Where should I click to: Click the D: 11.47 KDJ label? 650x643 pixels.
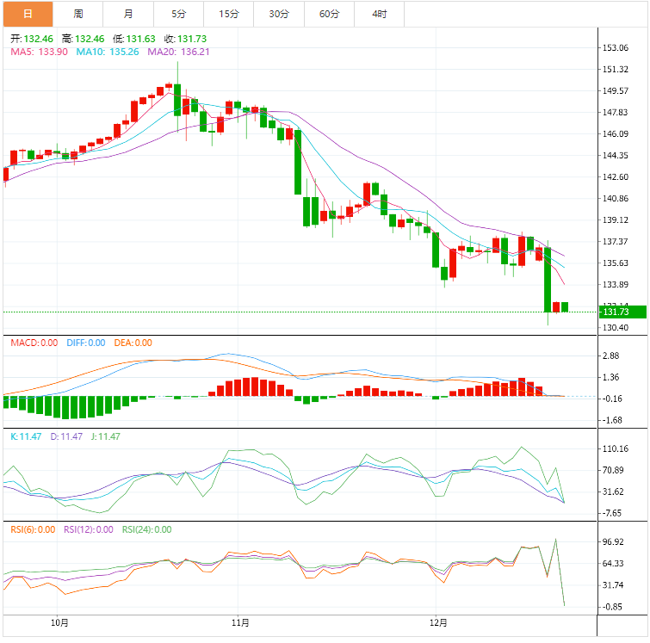pos(66,436)
